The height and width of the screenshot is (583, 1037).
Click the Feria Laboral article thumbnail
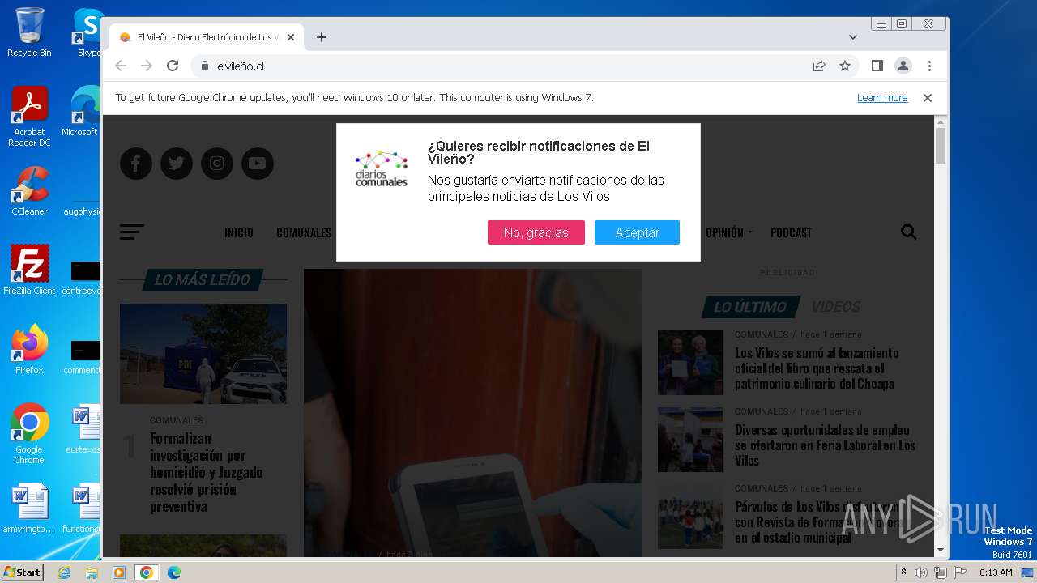(x=690, y=440)
